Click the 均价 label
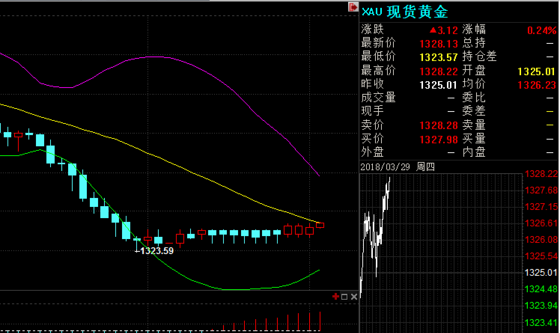The width and height of the screenshot is (560, 333). click(x=474, y=84)
